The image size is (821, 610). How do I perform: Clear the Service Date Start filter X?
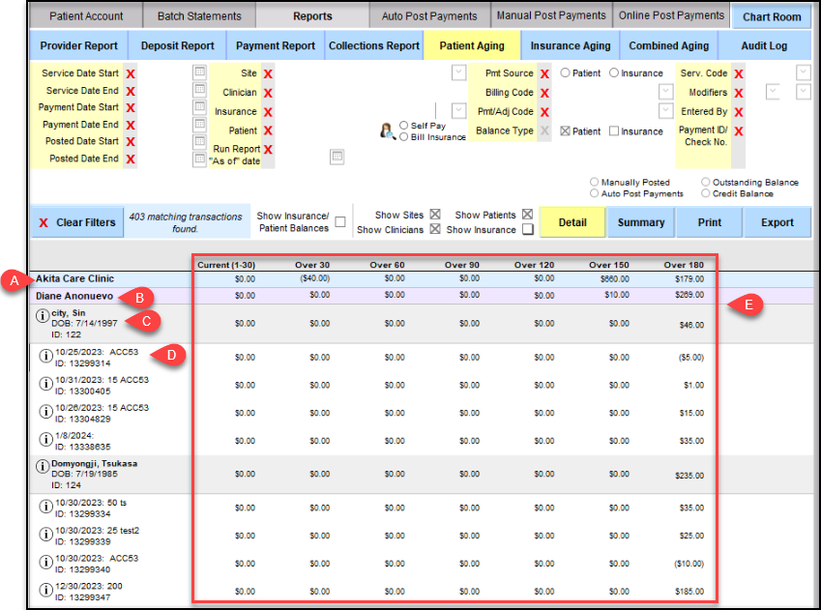(x=130, y=73)
